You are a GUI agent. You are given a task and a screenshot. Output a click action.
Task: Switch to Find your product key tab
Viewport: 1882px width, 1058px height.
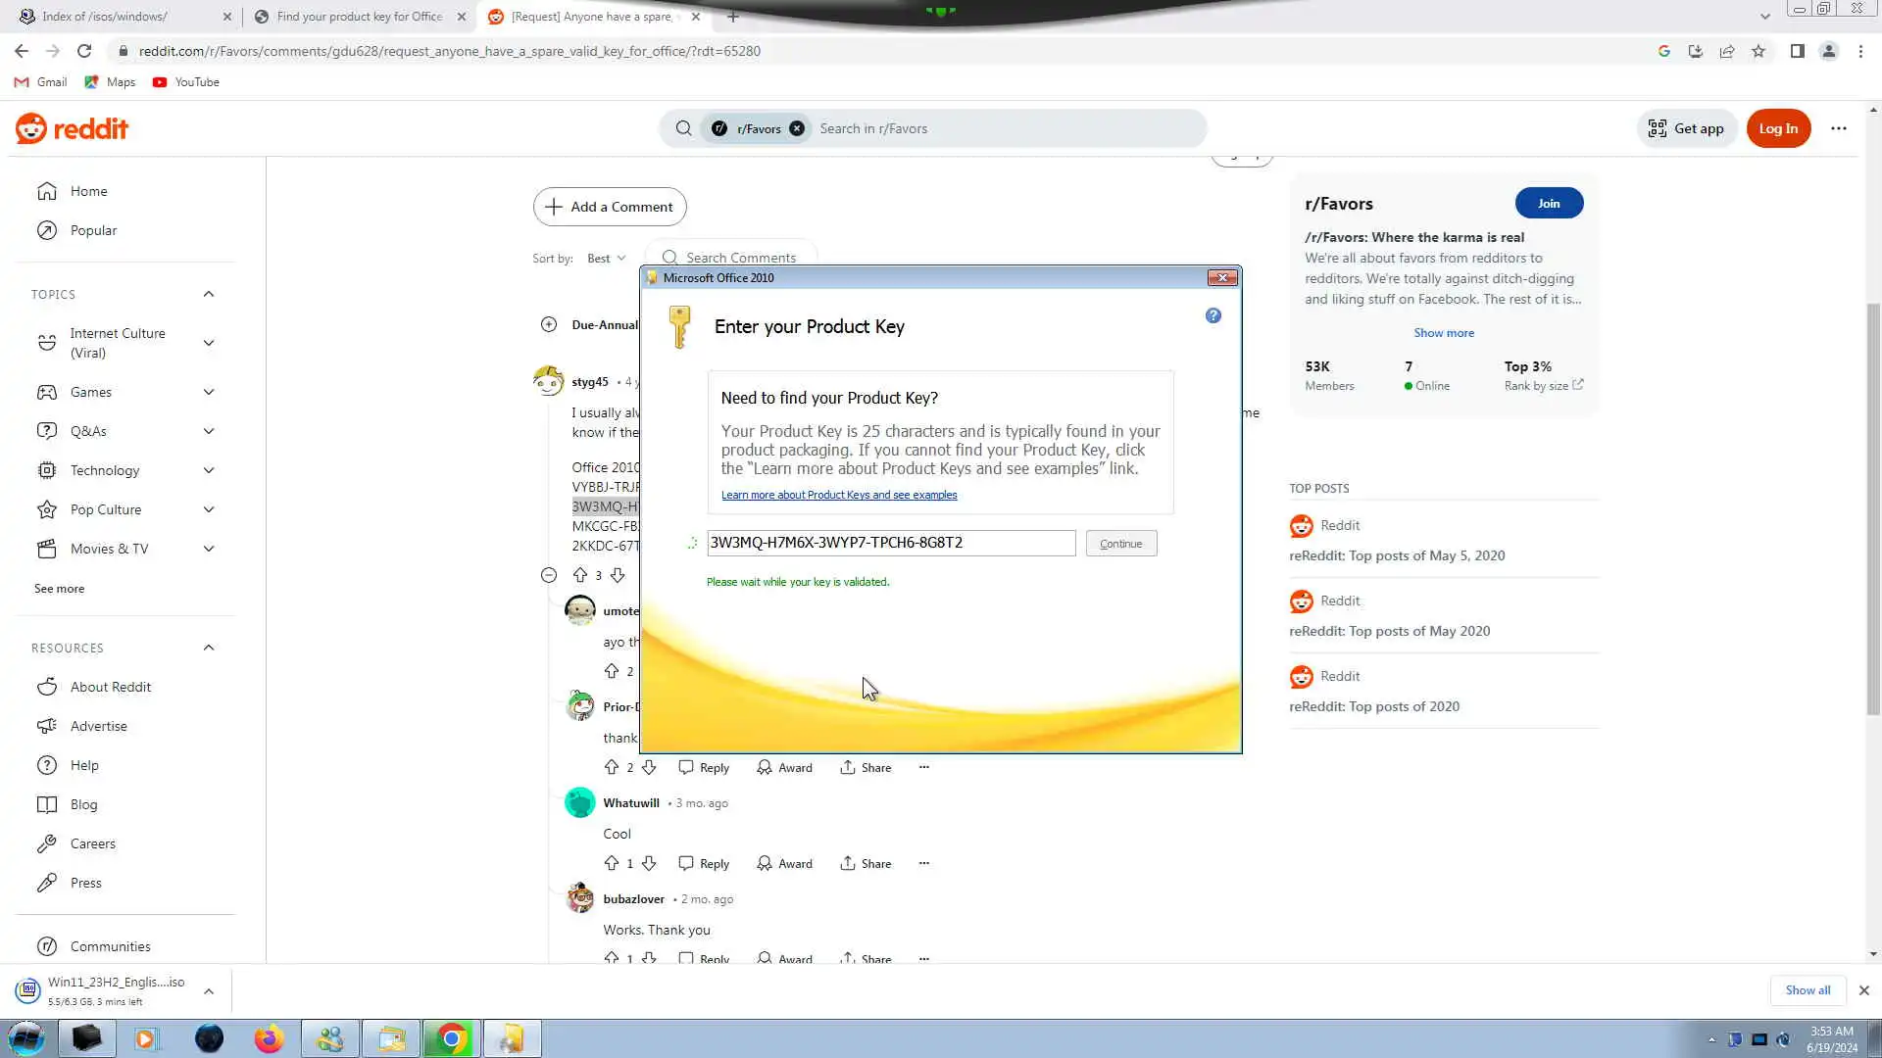coord(359,17)
